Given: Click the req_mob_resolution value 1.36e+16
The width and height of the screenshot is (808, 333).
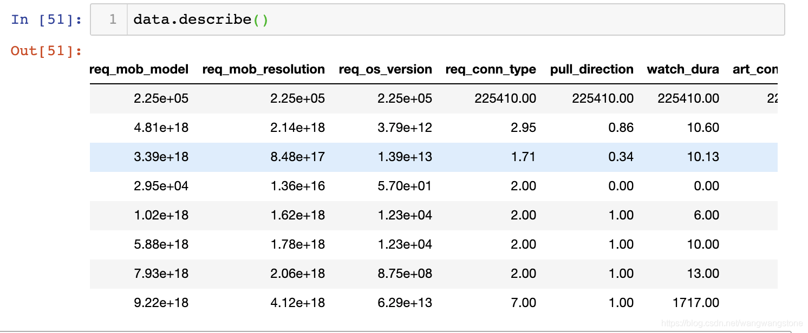Looking at the screenshot, I should pyautogui.click(x=298, y=186).
